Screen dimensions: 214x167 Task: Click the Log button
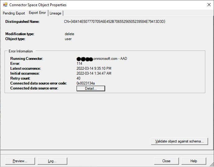tap(52, 161)
